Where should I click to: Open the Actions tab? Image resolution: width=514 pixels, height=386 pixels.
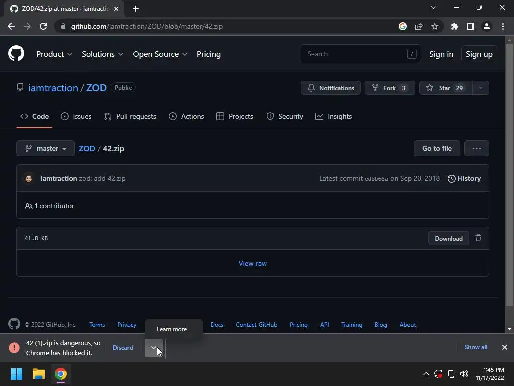pos(186,116)
